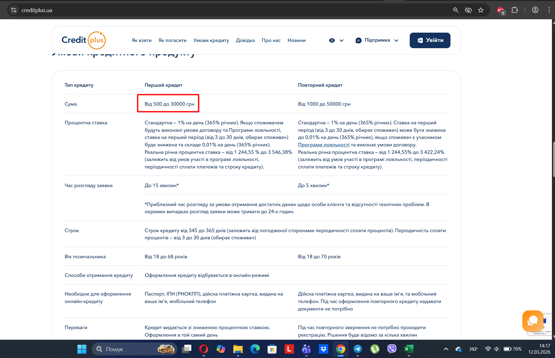Viewport: 555px width, 358px height.
Task: Open Microsoft Store from the taskbar
Action: pyautogui.click(x=272, y=349)
